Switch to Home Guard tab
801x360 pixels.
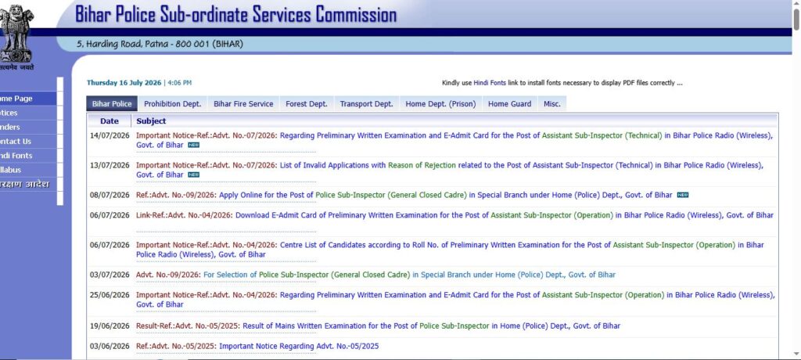coord(509,104)
